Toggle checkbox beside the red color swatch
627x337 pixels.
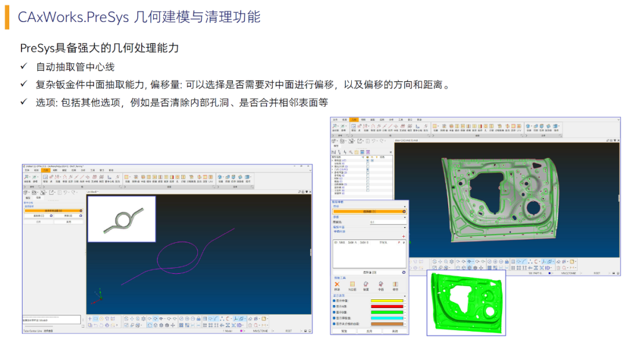(334, 307)
